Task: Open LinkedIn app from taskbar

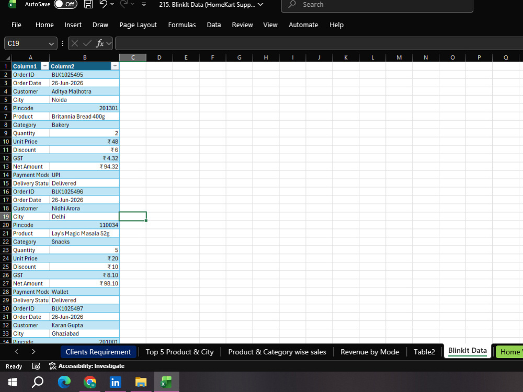Action: [116, 382]
